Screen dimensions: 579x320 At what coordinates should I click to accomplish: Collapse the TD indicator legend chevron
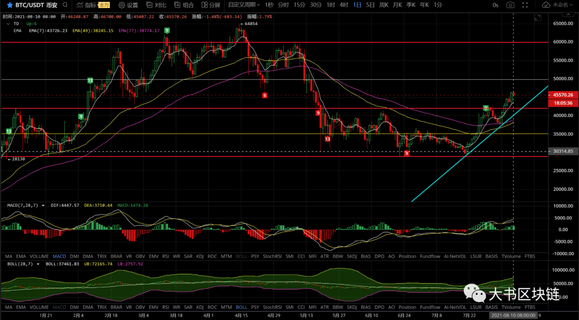pyautogui.click(x=8, y=24)
